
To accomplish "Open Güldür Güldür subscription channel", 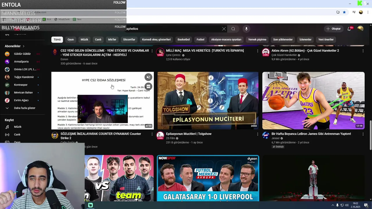I will pos(23,54).
